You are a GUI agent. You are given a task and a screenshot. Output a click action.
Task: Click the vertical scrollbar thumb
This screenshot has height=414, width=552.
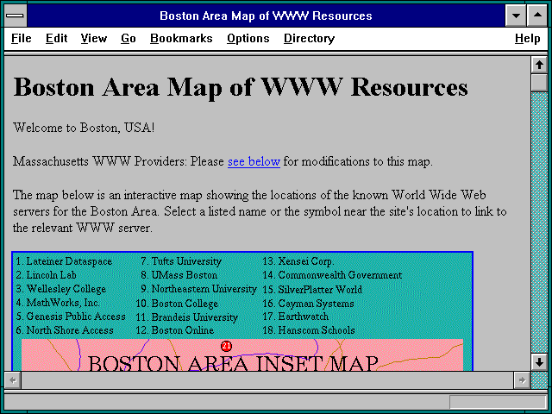(x=539, y=83)
